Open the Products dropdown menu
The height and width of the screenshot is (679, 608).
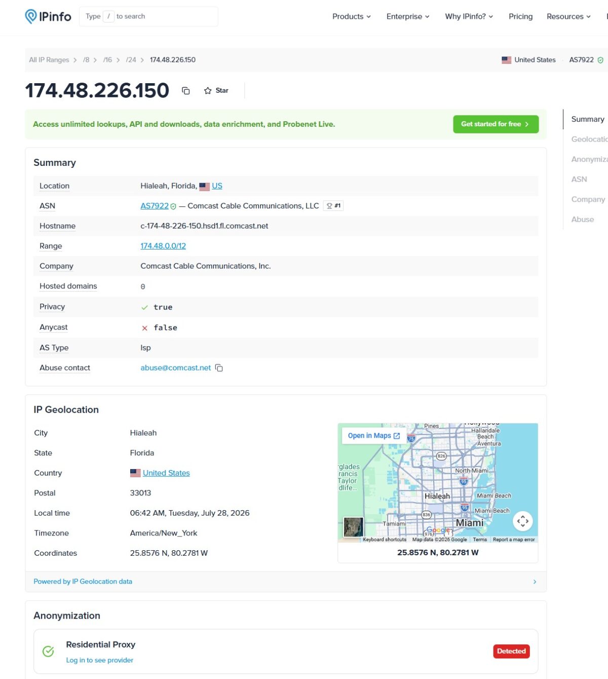(352, 17)
